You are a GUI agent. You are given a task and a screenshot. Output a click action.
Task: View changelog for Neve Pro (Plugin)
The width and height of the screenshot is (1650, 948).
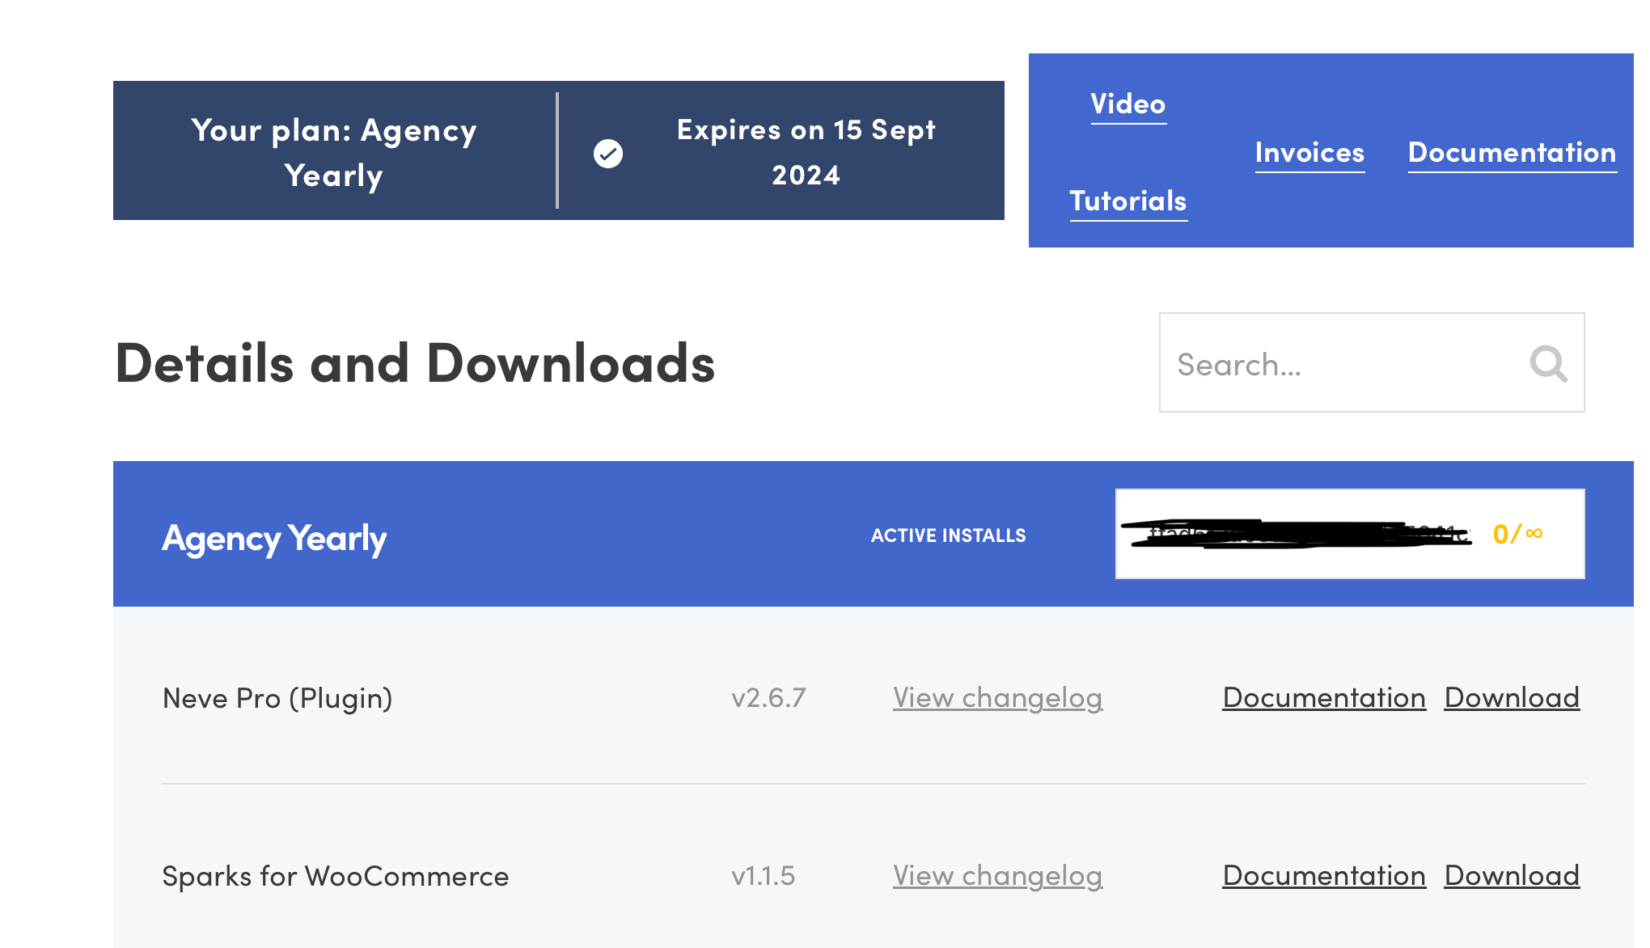[x=997, y=697]
